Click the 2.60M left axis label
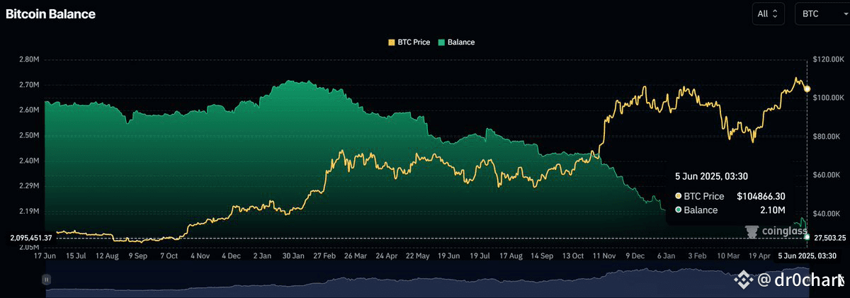This screenshot has width=850, height=298. 28,110
